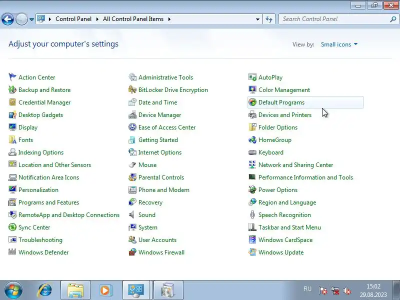This screenshot has height=300, width=400.
Task: Click the Color Management monitor icon
Action: coord(252,90)
